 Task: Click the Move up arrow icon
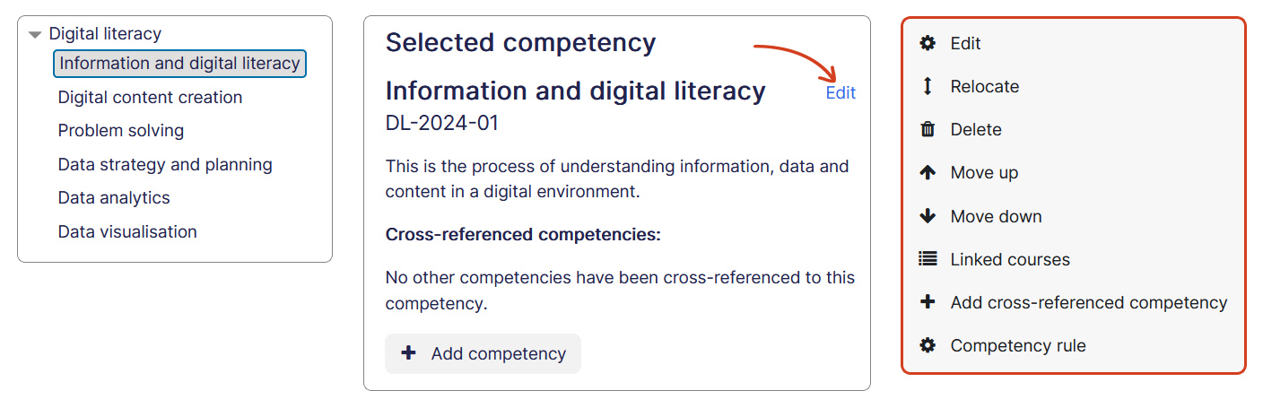[x=928, y=173]
